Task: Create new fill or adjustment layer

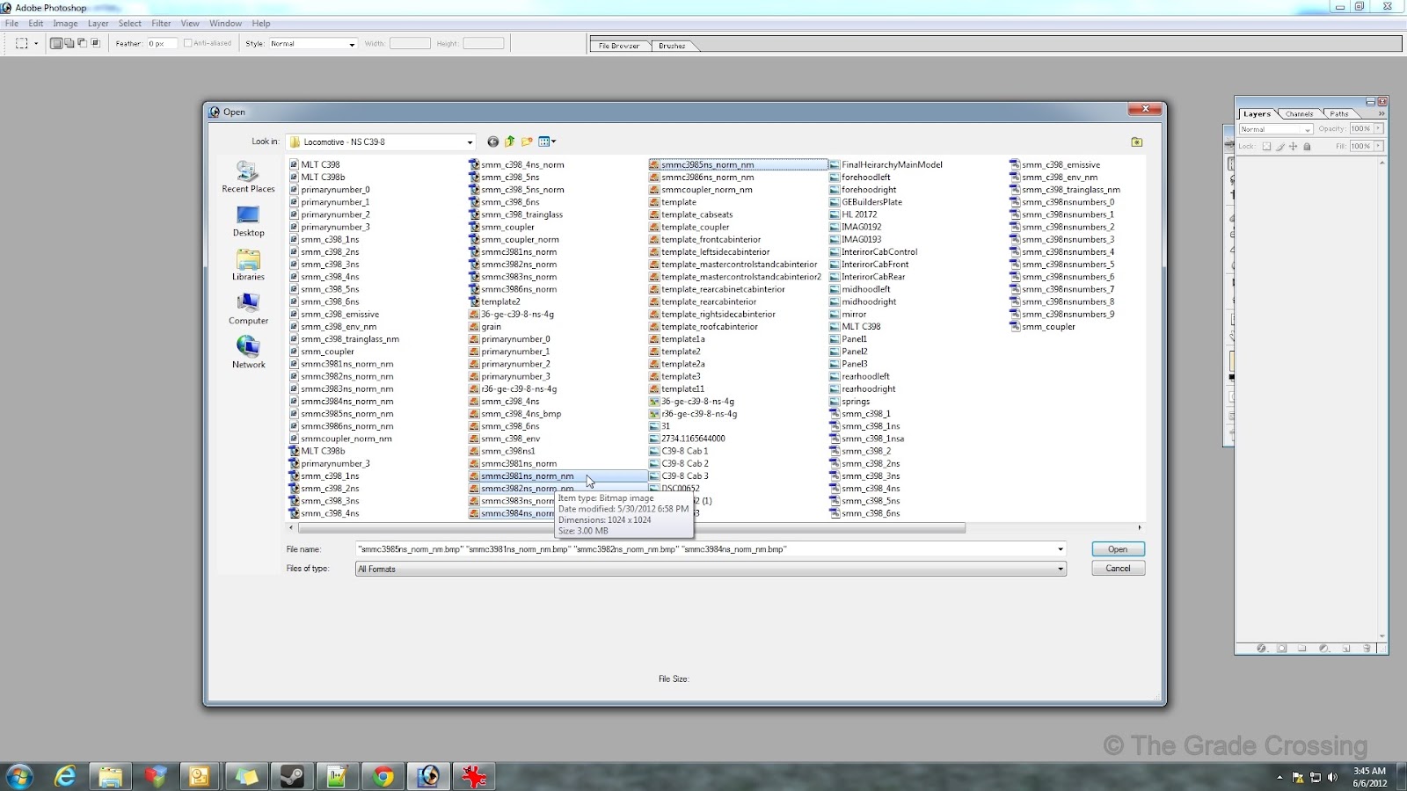Action: pos(1324,649)
